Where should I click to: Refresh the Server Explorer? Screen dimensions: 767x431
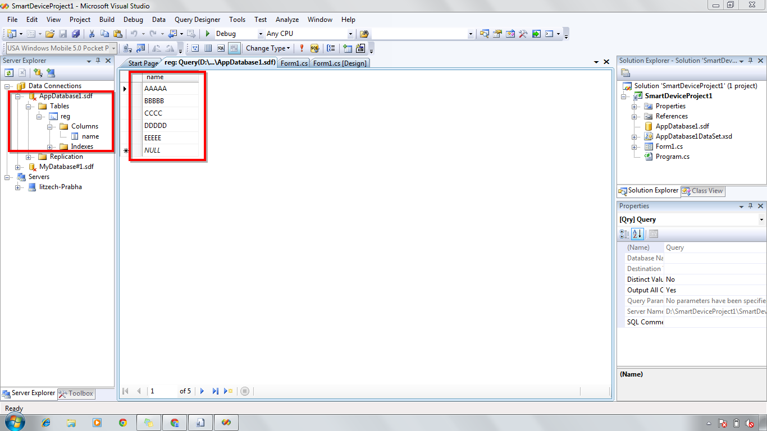[9, 72]
